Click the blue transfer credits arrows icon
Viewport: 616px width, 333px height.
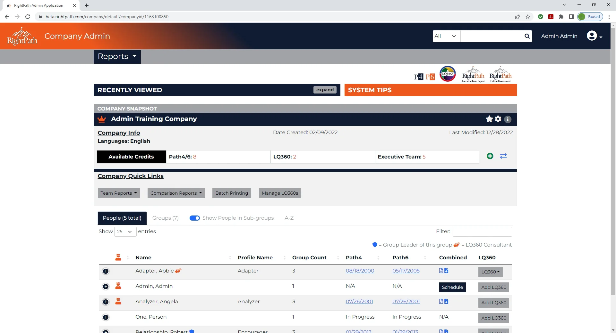(503, 156)
